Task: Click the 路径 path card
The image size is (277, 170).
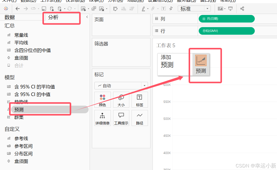Action: coord(140,118)
